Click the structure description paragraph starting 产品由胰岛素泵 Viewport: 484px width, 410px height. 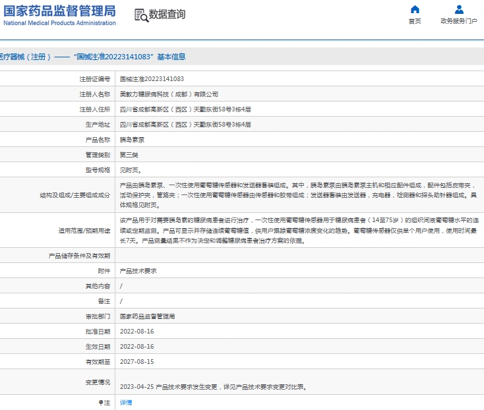coord(298,195)
